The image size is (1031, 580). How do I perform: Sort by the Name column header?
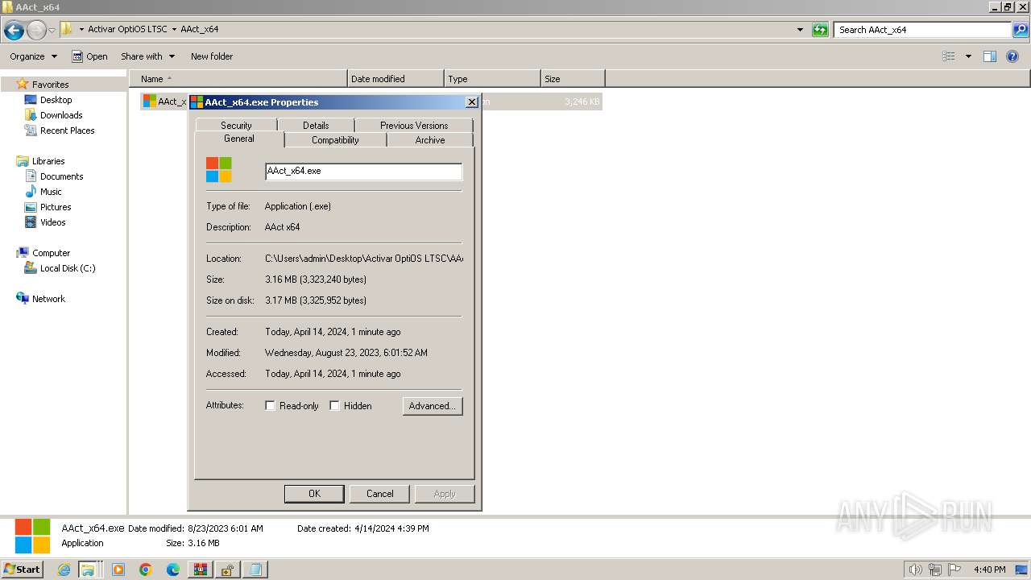coord(238,79)
